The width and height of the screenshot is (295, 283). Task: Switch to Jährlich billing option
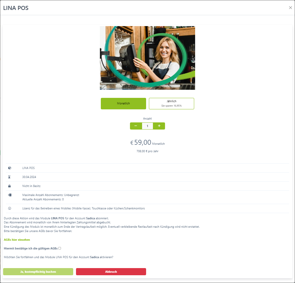(x=172, y=103)
